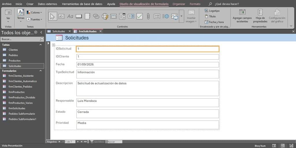
Task: Pick the web browser control
Action: (x=105, y=16)
